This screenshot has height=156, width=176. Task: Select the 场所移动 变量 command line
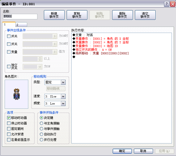point(101,53)
